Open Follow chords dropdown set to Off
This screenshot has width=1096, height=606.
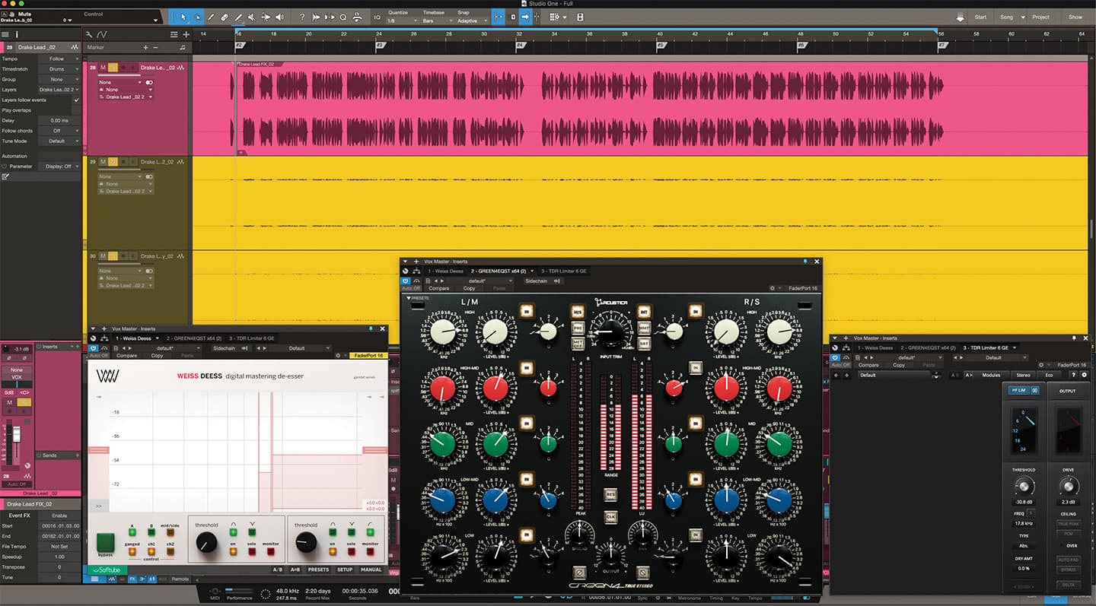click(60, 131)
